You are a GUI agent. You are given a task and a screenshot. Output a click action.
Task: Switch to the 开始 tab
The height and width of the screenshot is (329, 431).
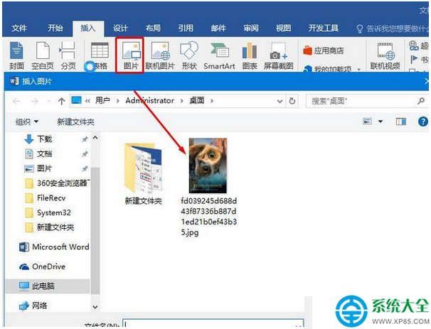[55, 28]
